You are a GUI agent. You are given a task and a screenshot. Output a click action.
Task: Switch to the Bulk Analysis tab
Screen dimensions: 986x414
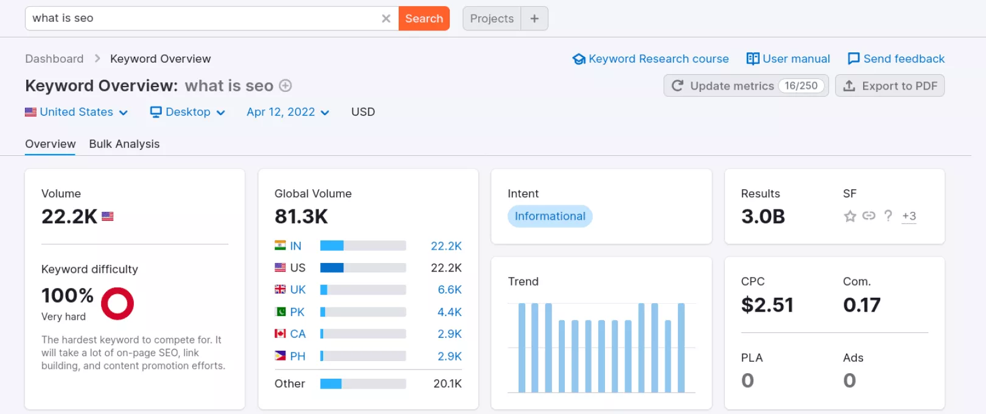click(124, 144)
